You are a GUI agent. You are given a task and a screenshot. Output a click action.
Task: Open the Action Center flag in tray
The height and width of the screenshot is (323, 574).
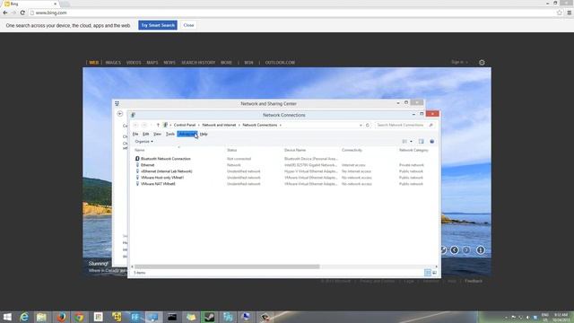(x=513, y=317)
